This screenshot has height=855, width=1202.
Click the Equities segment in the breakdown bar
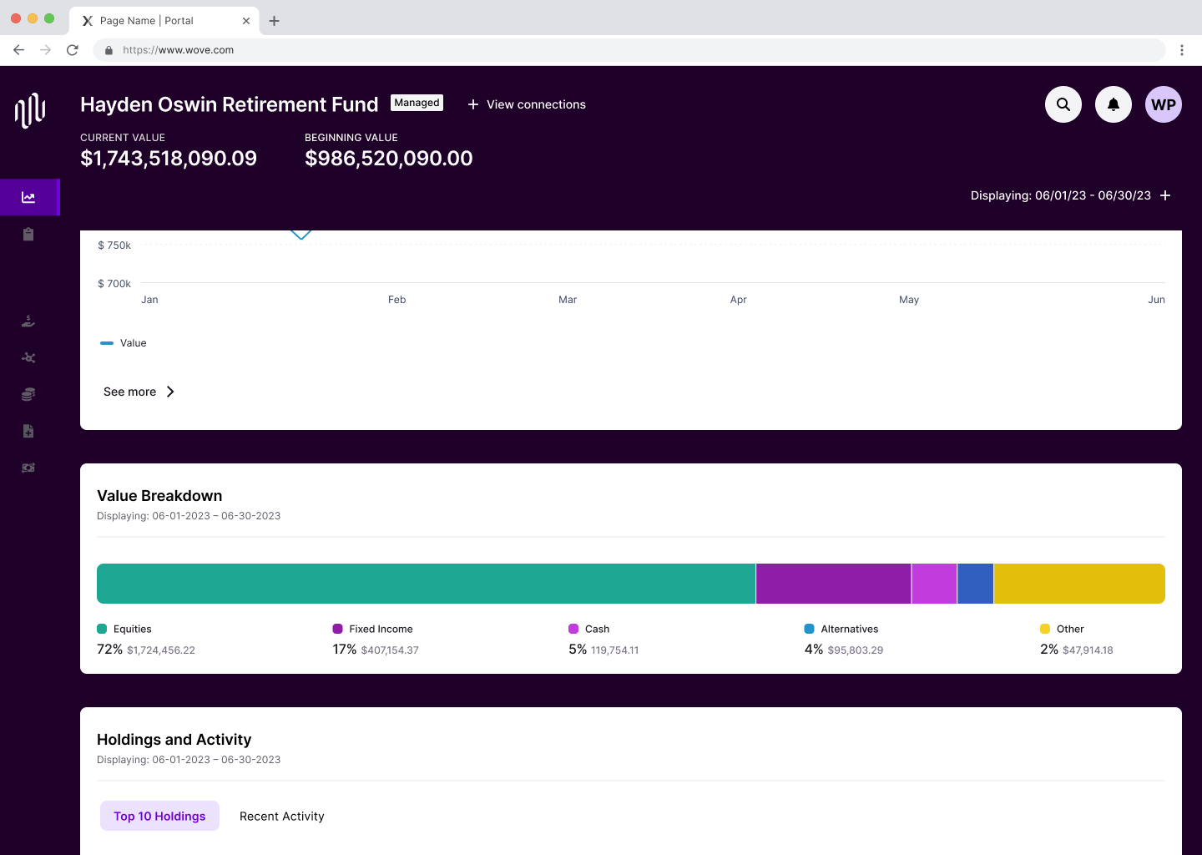(x=426, y=584)
